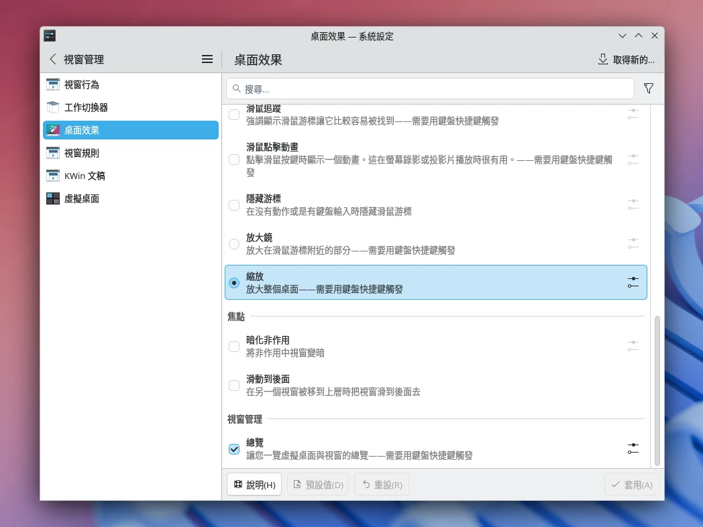Screen dimensions: 703x527
Task: Click the 說明(H) help button
Action: click(254, 484)
